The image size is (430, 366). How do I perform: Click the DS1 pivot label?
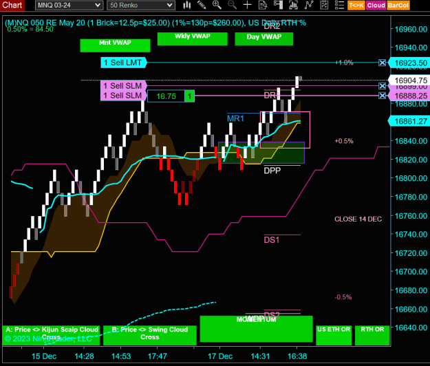click(272, 240)
